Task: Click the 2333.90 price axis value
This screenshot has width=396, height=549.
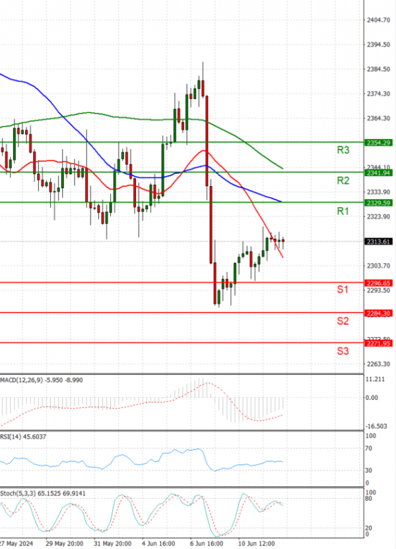Action: 378,192
